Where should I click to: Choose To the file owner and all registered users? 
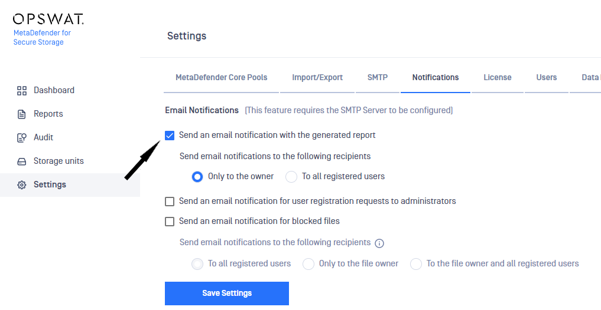coord(416,264)
